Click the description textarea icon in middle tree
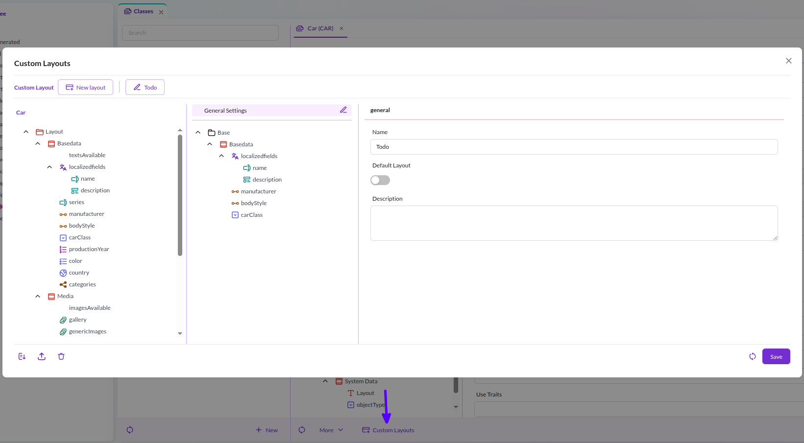 (x=247, y=180)
